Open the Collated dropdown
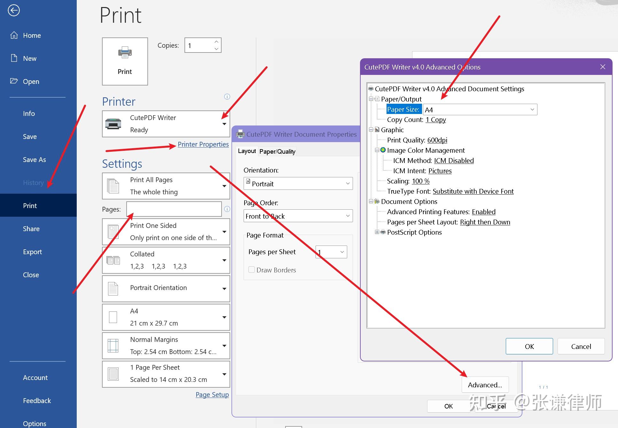 click(224, 260)
